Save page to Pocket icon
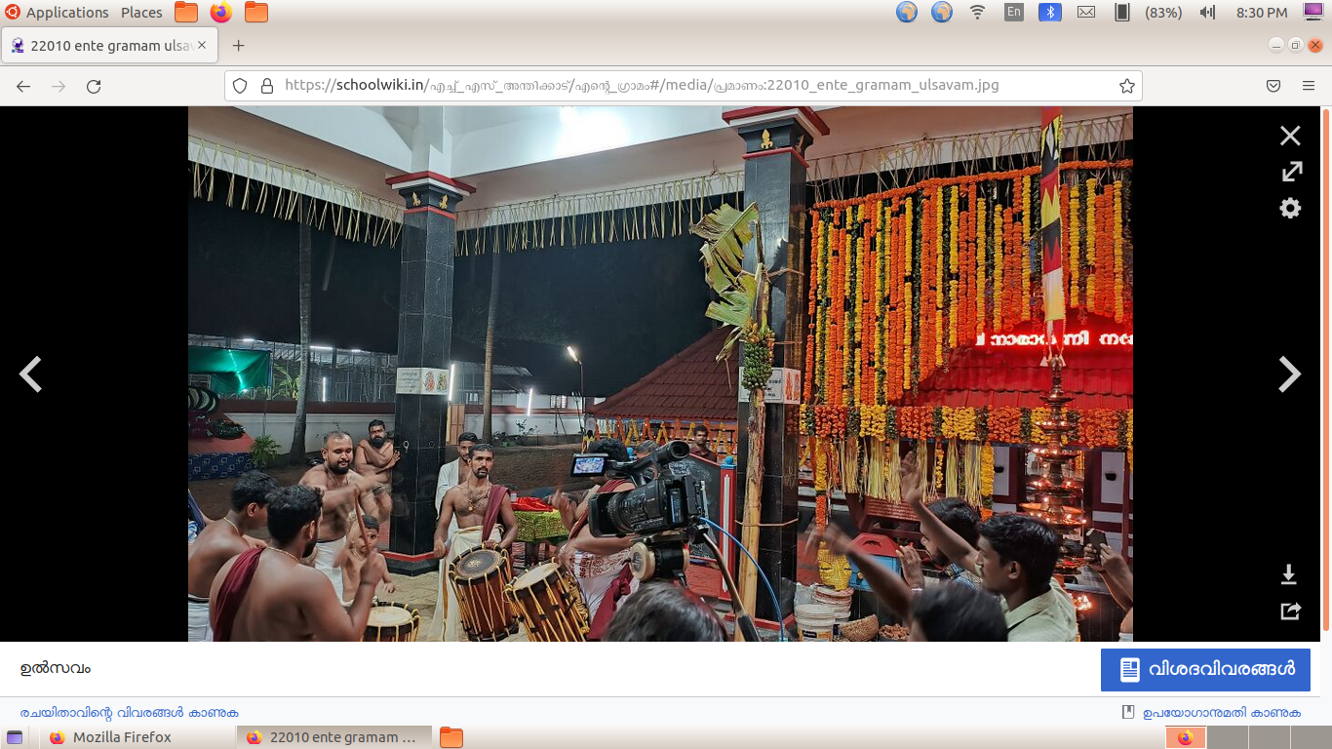 [x=1273, y=86]
